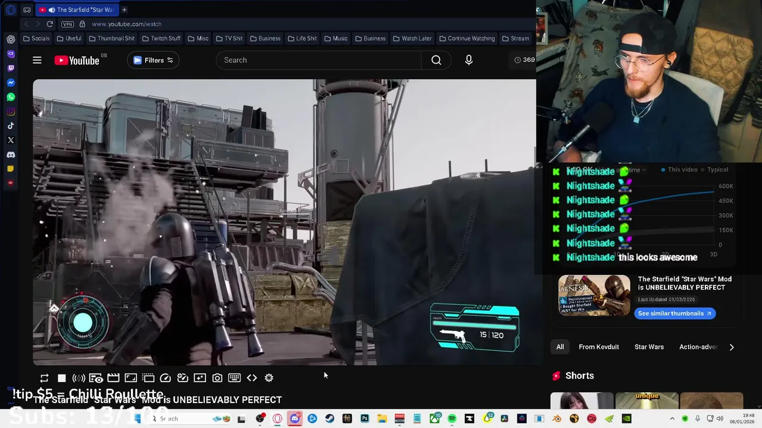Open the Opera menu logo button
The height and width of the screenshot is (428, 762).
[x=11, y=10]
